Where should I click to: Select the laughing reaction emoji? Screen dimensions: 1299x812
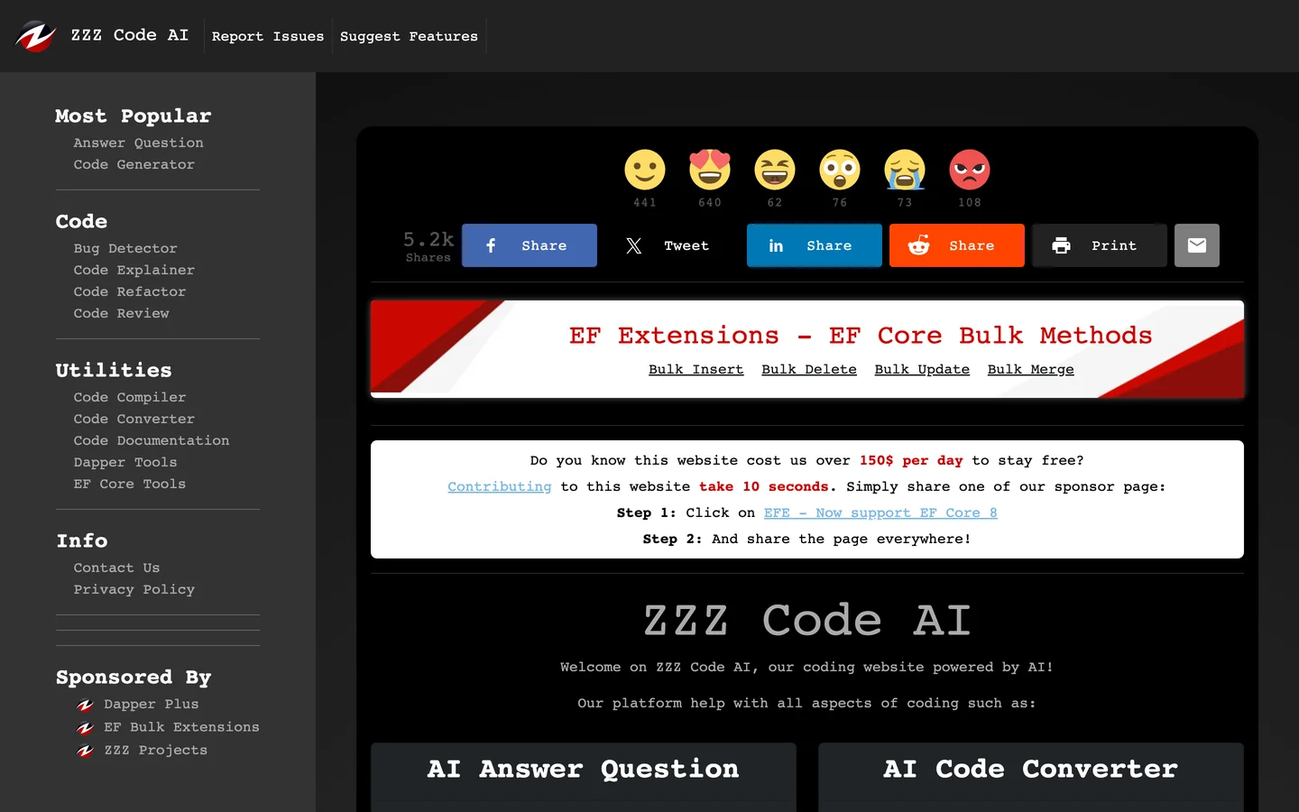coord(775,170)
